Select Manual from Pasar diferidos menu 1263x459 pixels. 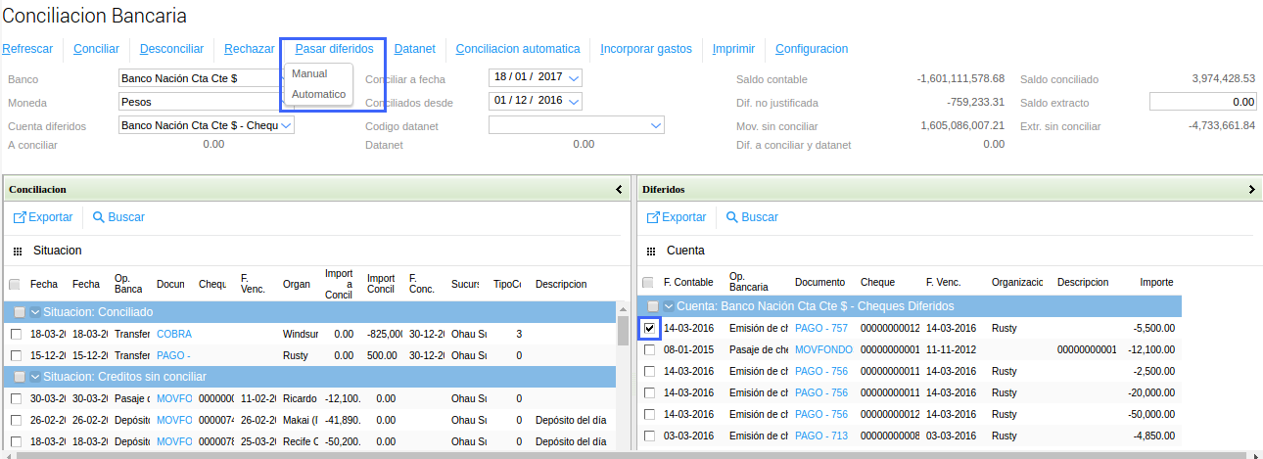[x=309, y=73]
